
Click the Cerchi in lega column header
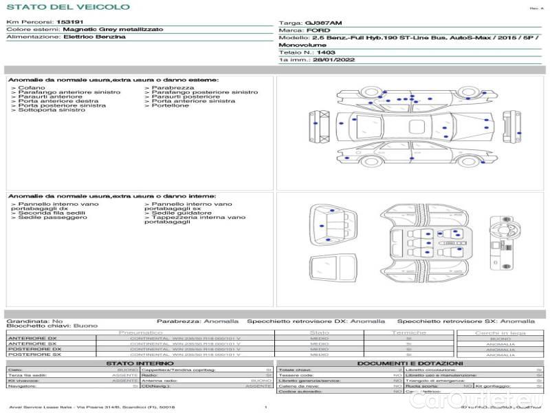point(500,332)
